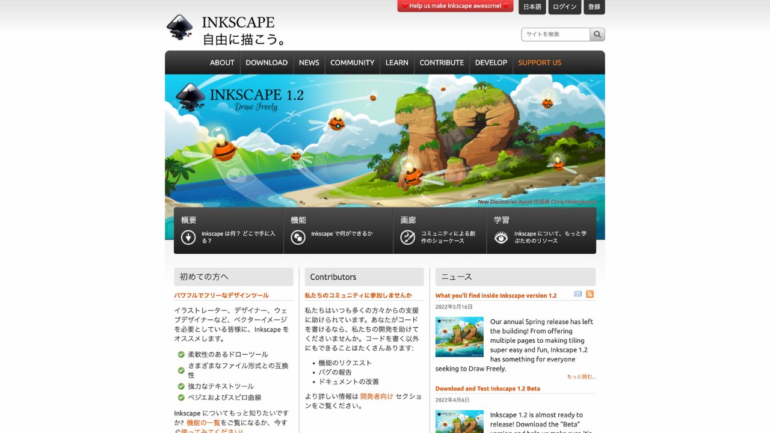770x433 pixels.
Task: Click the 学習 heading in the dark panel
Action: click(502, 220)
